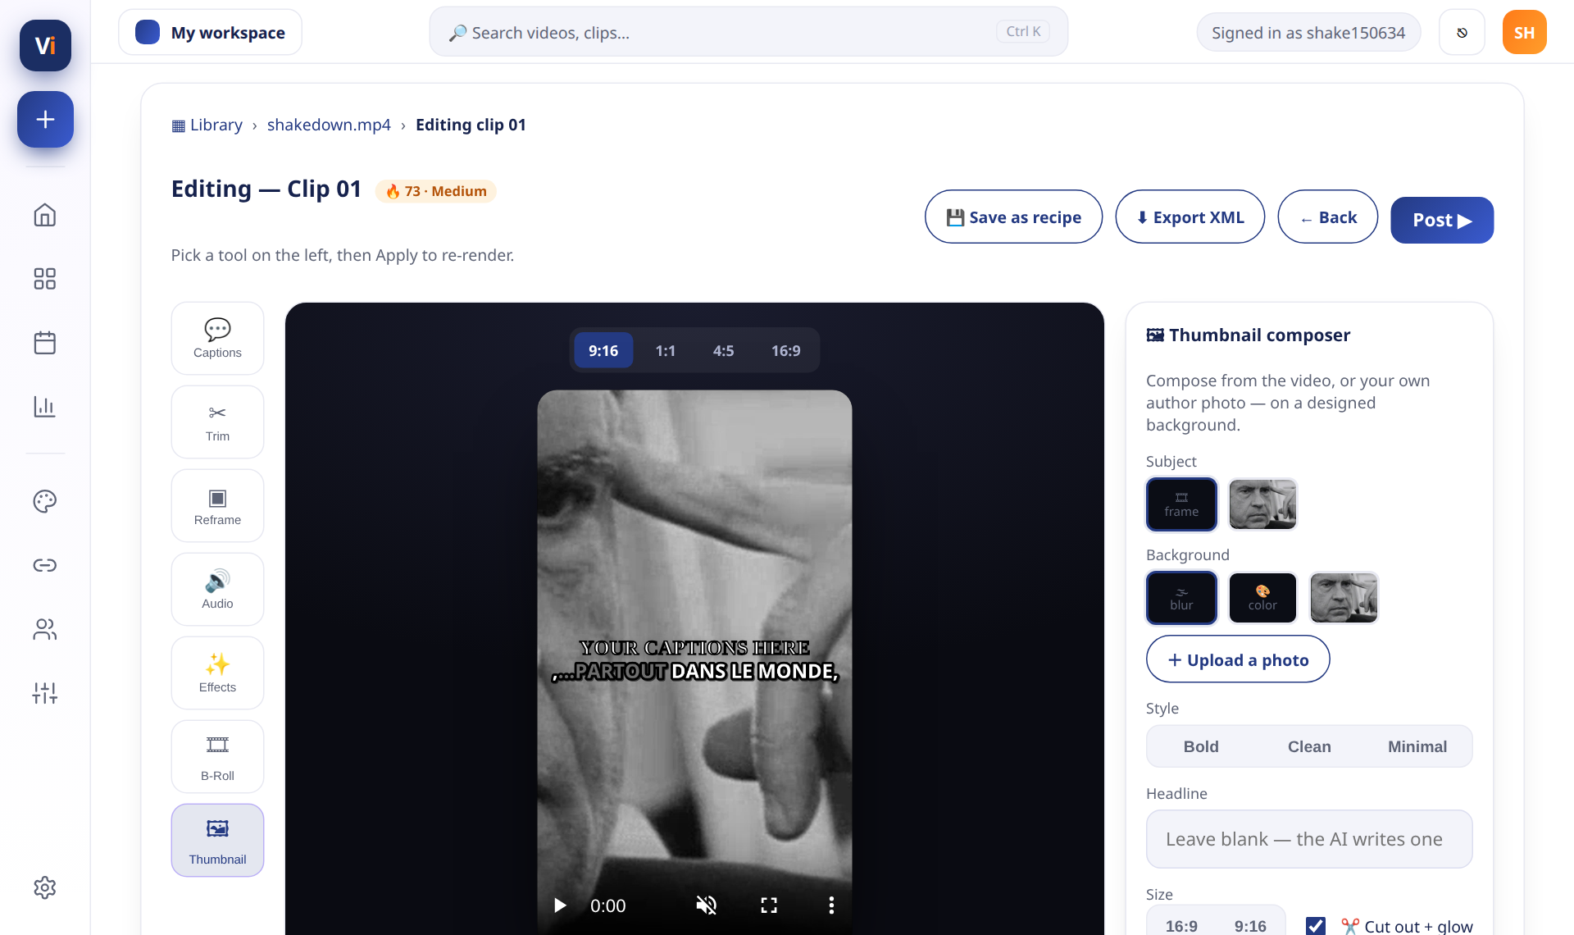Enter fullscreen on video player
The width and height of the screenshot is (1574, 935).
[x=769, y=905]
